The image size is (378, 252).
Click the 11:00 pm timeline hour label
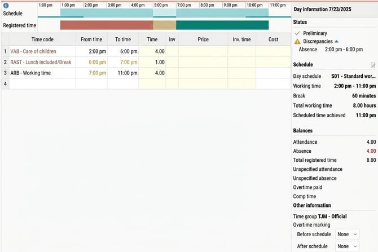[278, 5]
